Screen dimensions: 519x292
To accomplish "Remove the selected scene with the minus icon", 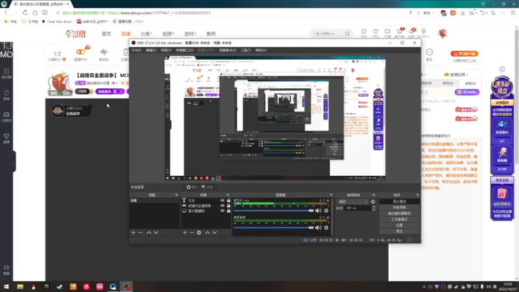I will 140,233.
